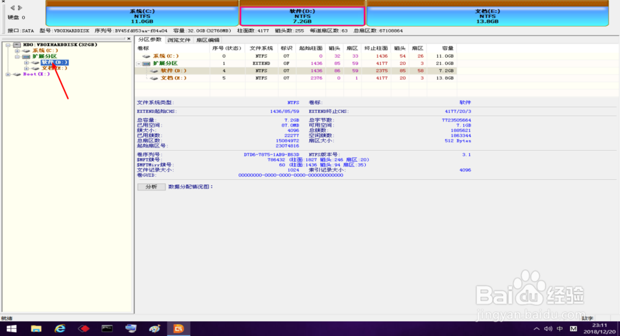Close the left tree panel

pyautogui.click(x=128, y=38)
